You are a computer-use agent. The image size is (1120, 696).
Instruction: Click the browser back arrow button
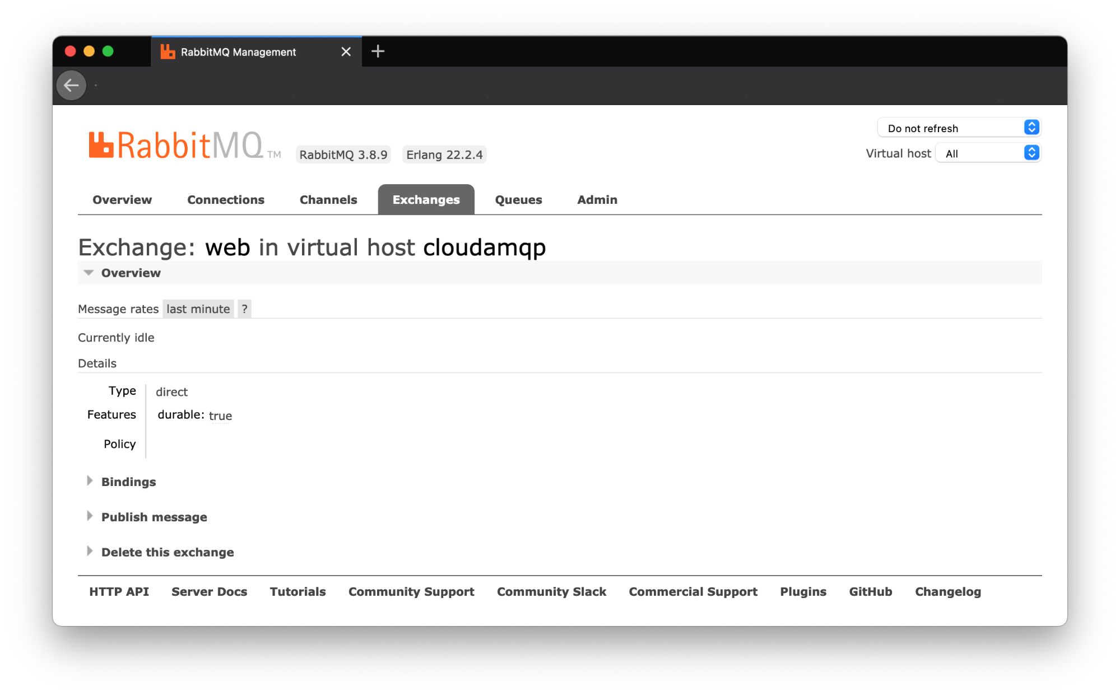(71, 85)
